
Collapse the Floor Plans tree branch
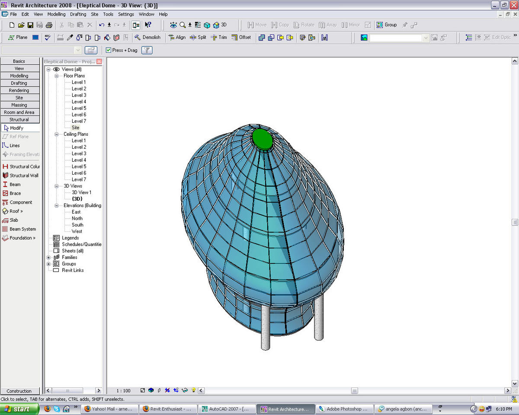point(57,76)
